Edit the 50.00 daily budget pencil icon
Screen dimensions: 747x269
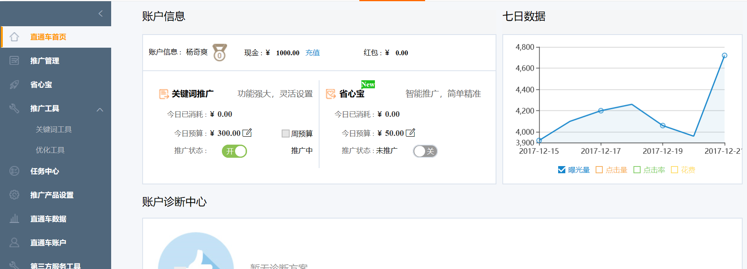tap(410, 133)
